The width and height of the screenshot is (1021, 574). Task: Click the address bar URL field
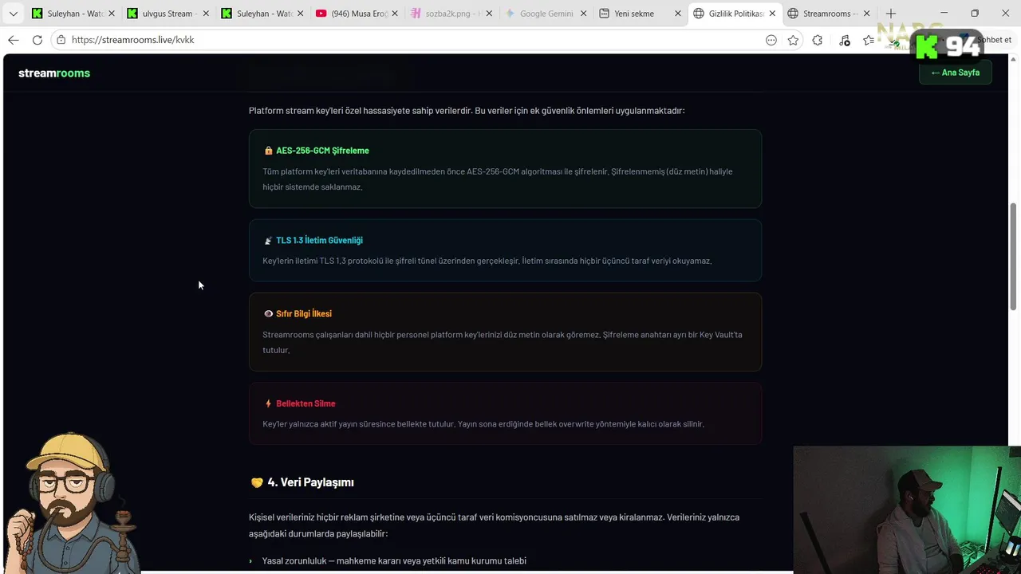click(399, 40)
